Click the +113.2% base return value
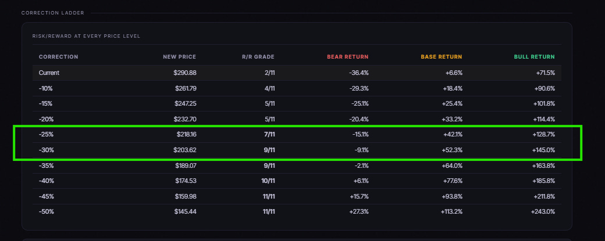The image size is (605, 241). [x=451, y=212]
